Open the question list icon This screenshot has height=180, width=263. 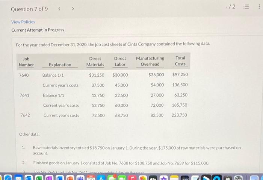pyautogui.click(x=246, y=7)
